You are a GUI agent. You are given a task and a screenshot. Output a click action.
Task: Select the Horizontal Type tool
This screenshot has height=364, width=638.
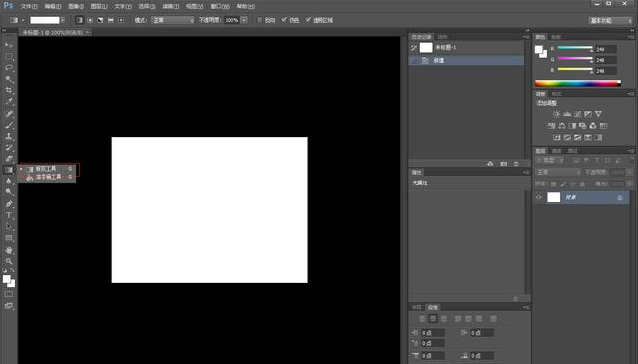9,215
